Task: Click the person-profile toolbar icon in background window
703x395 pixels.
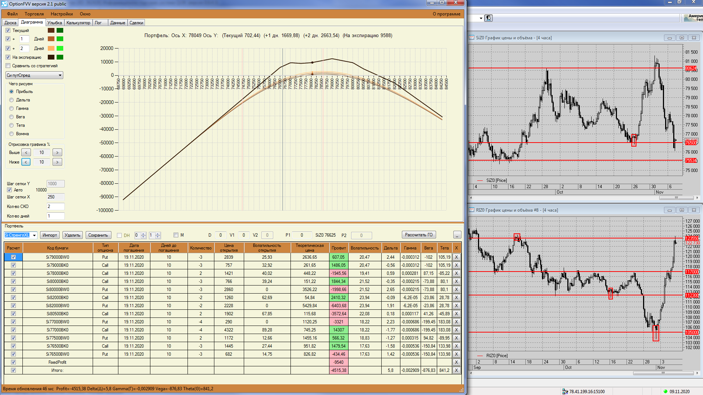Action: [488, 18]
